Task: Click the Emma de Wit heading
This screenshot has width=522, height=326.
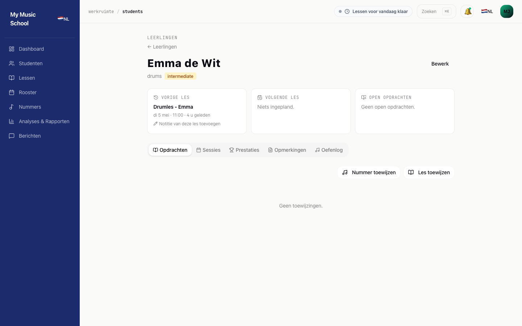Action: 184,63
